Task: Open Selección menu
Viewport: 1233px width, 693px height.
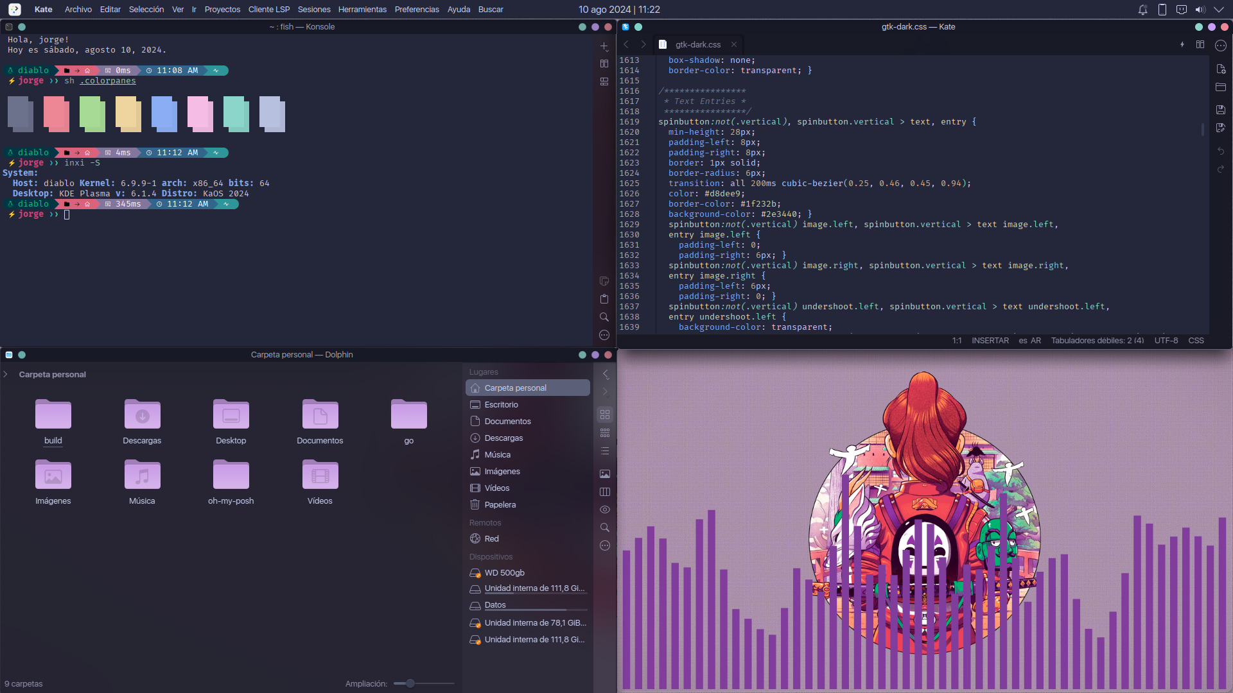Action: [x=146, y=10]
